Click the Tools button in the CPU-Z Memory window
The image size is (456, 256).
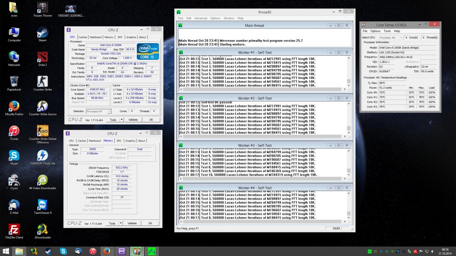pyautogui.click(x=112, y=223)
